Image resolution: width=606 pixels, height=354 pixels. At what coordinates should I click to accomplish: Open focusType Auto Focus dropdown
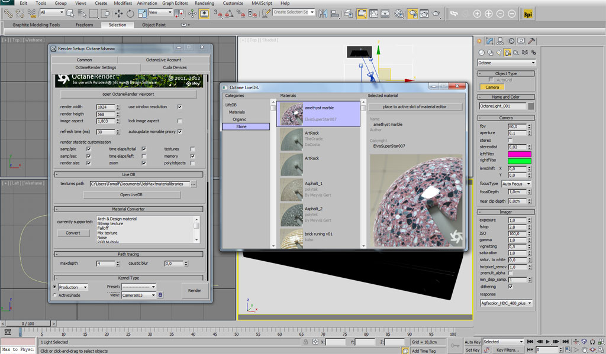[x=516, y=184]
